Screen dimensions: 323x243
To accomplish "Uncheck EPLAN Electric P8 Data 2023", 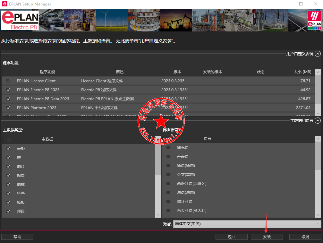I will [x=8, y=99].
